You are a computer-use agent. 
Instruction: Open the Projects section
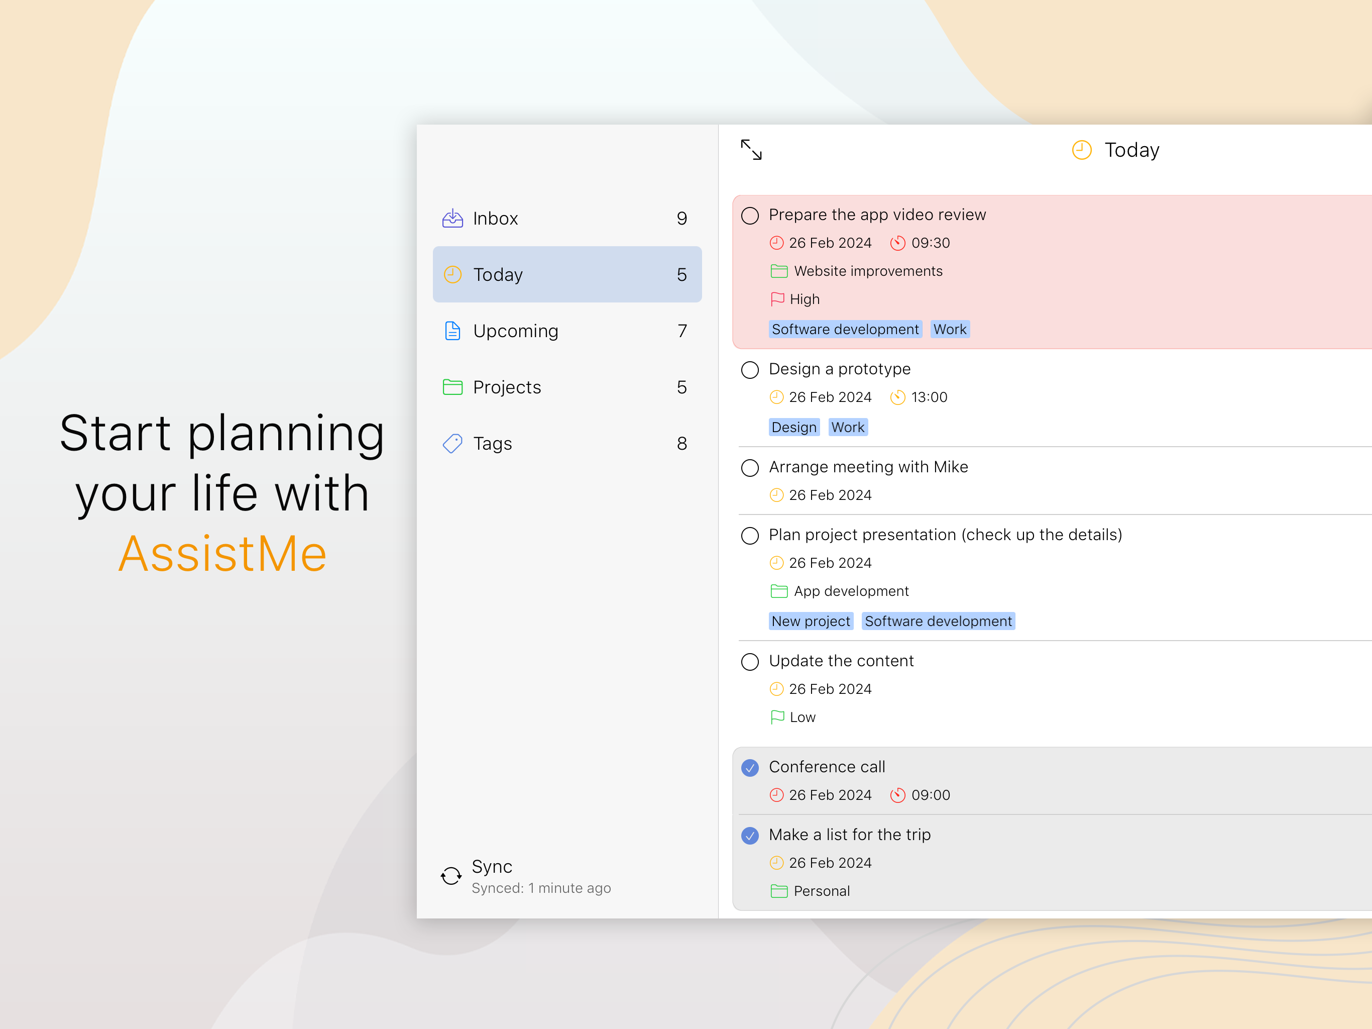567,387
